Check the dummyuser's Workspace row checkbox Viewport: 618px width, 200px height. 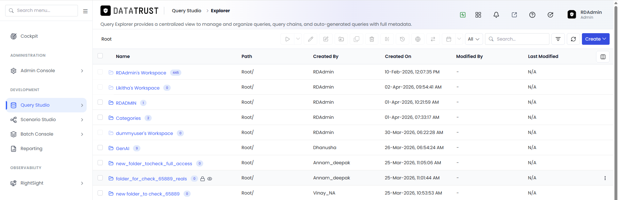(x=100, y=132)
